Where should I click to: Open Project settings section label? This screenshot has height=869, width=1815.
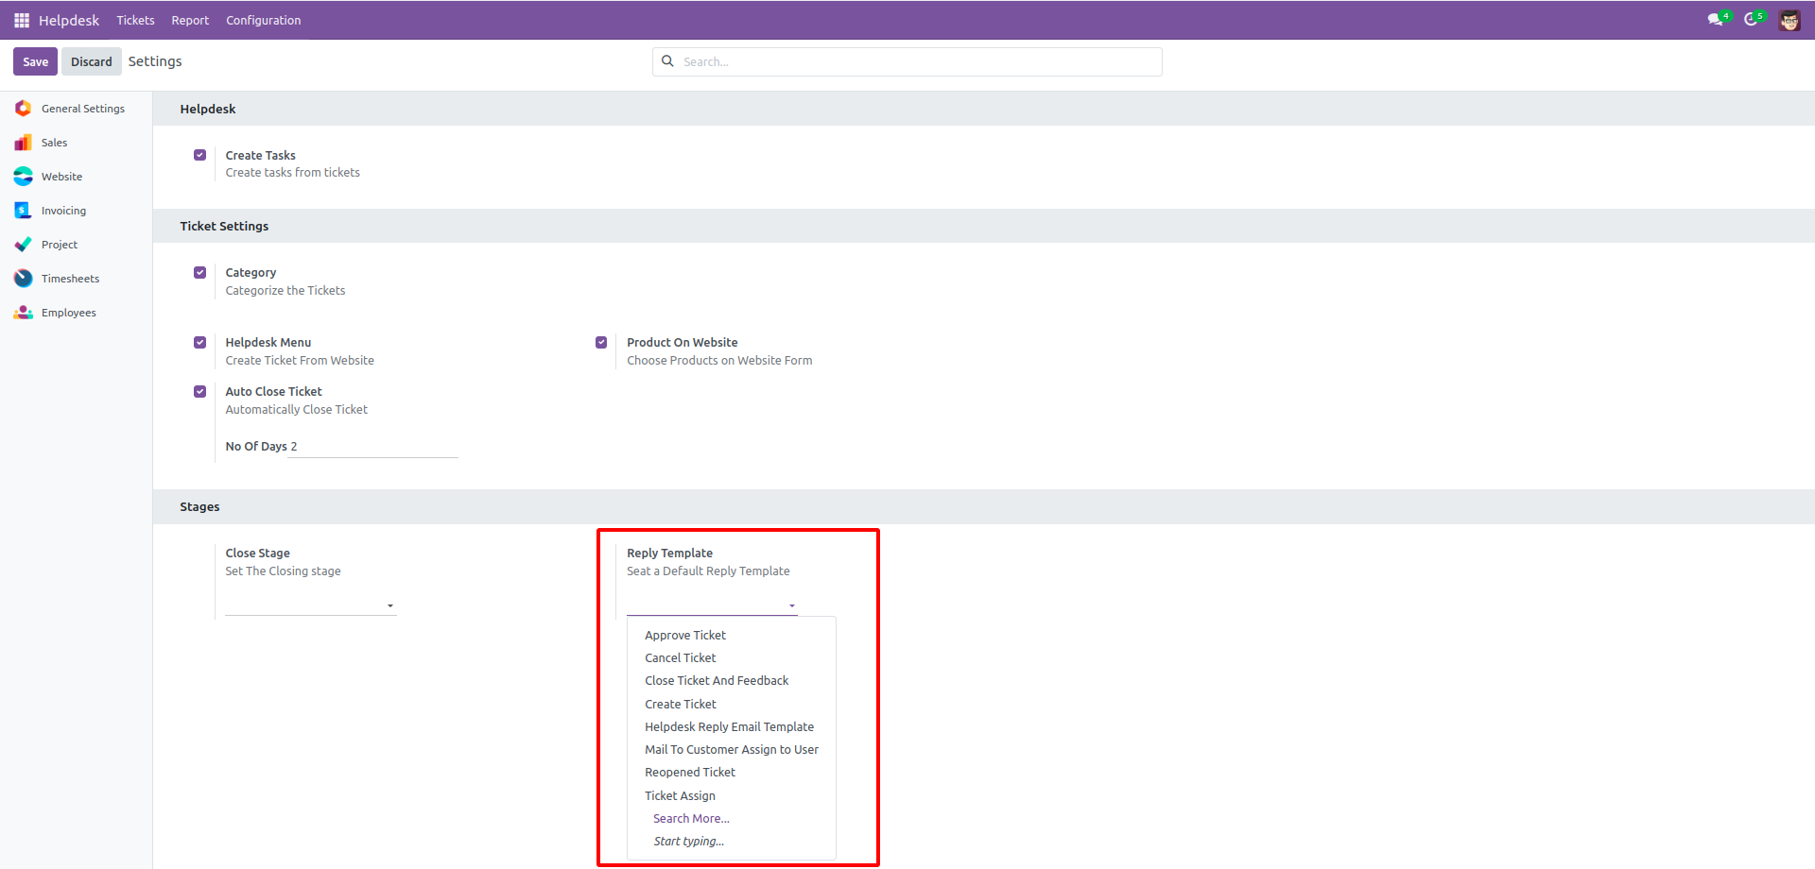[60, 245]
